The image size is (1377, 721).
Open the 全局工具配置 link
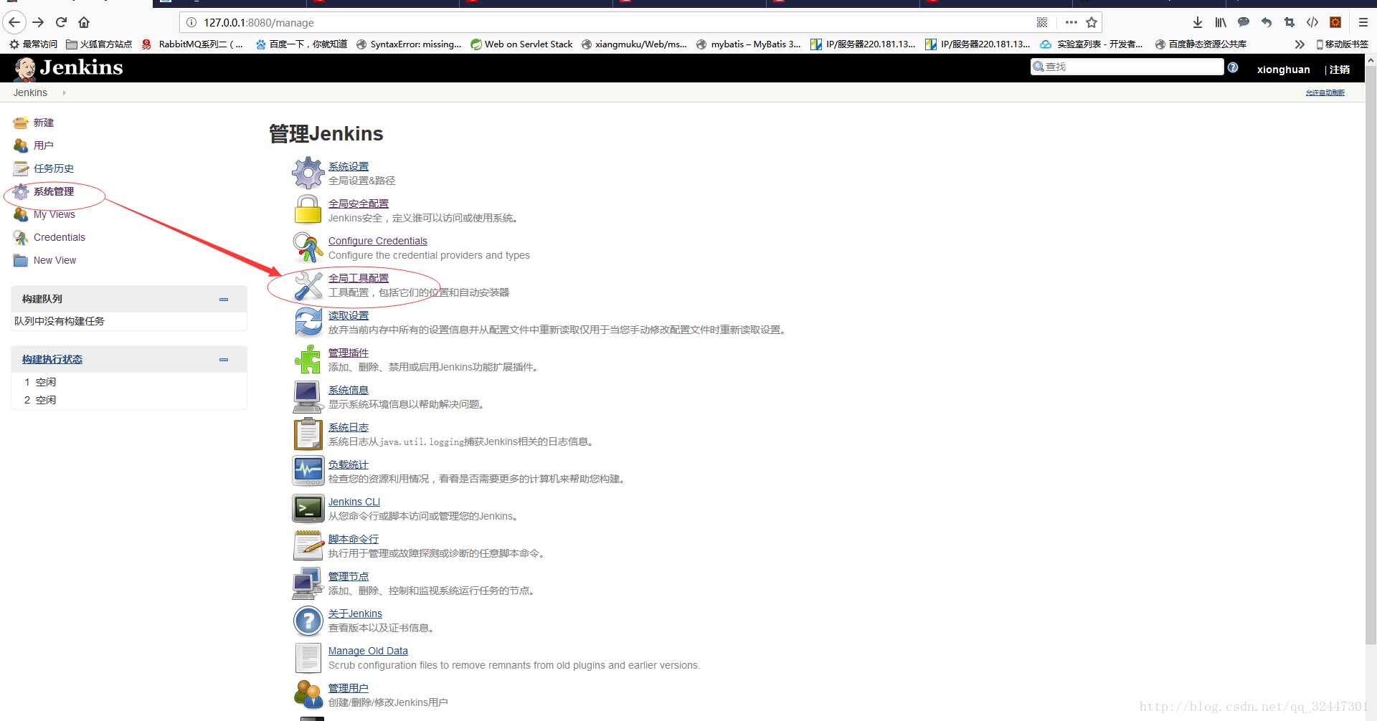[x=359, y=278]
